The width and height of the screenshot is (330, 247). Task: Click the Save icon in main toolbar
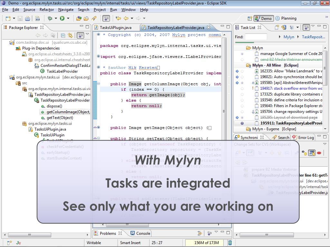click(20, 18)
